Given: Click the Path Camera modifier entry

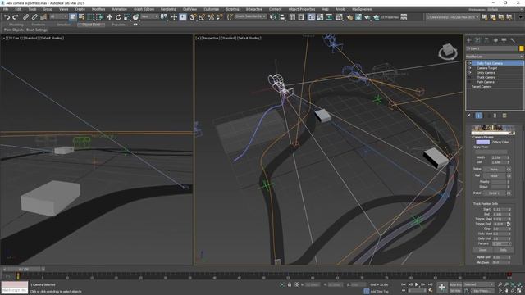Looking at the screenshot, I should 486,82.
